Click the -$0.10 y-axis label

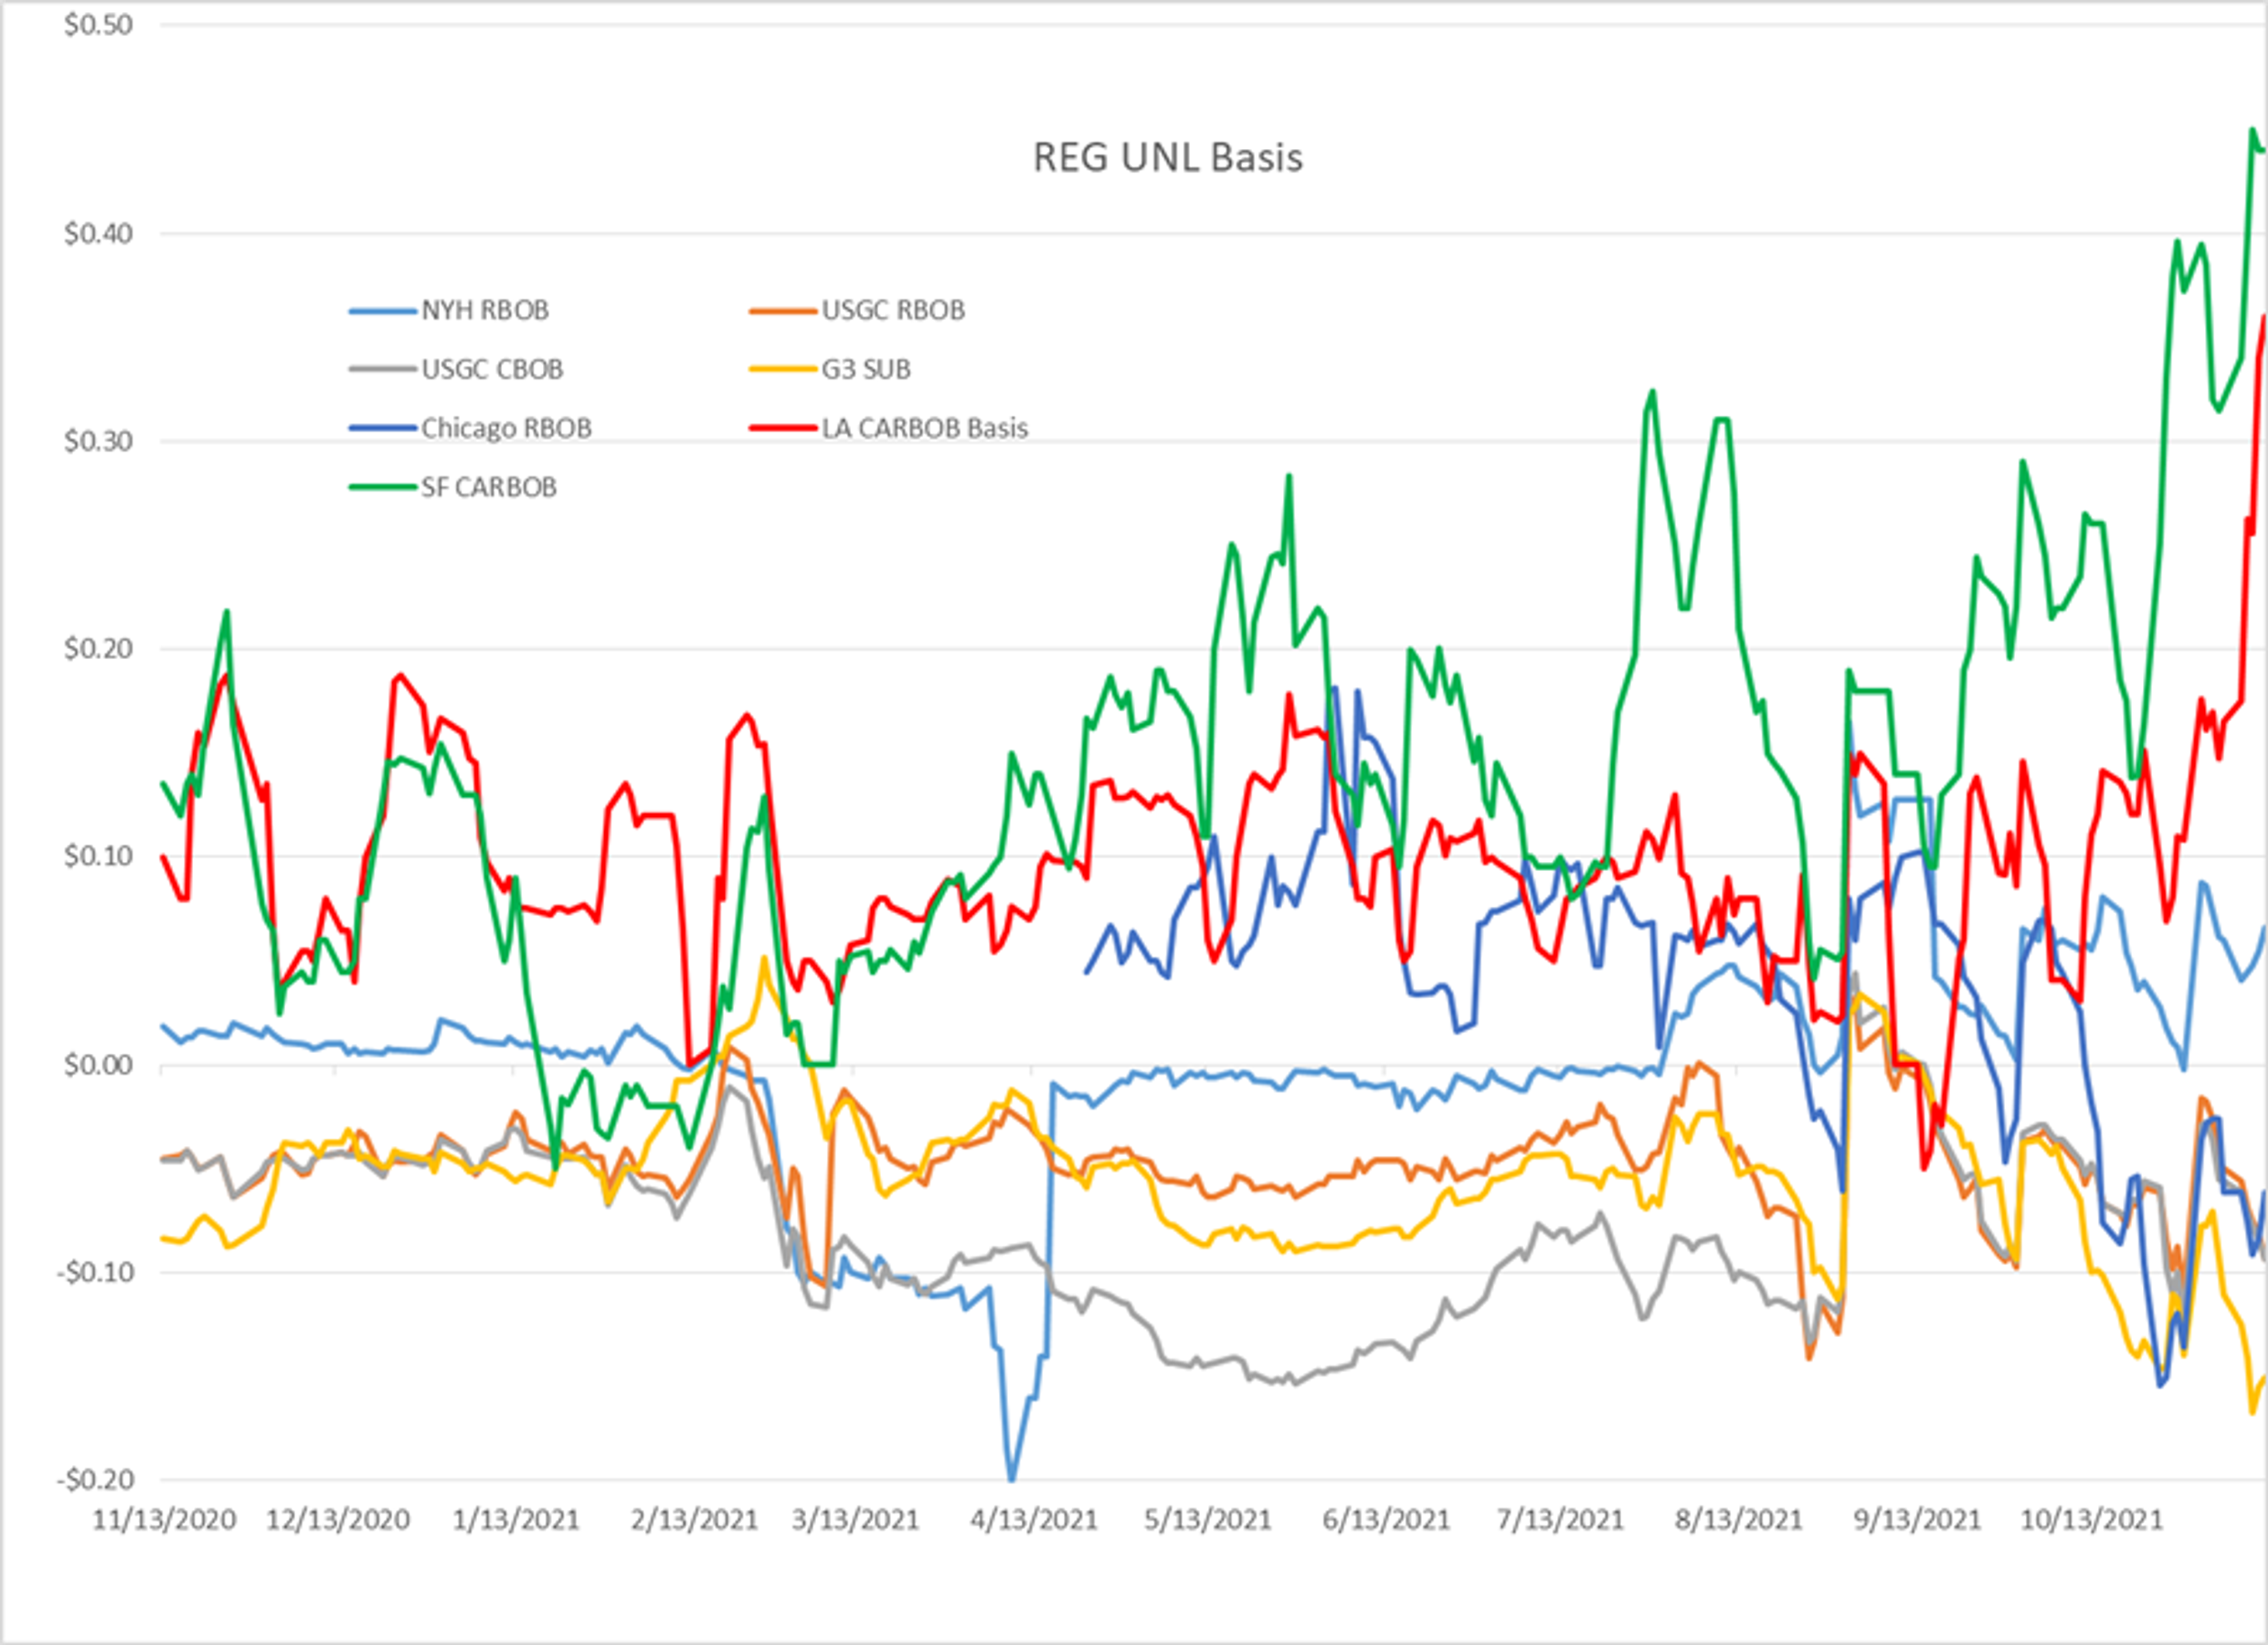[94, 1273]
